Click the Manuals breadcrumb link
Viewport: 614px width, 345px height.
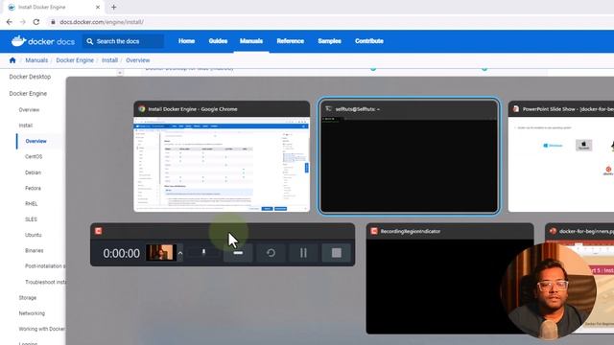(x=36, y=60)
